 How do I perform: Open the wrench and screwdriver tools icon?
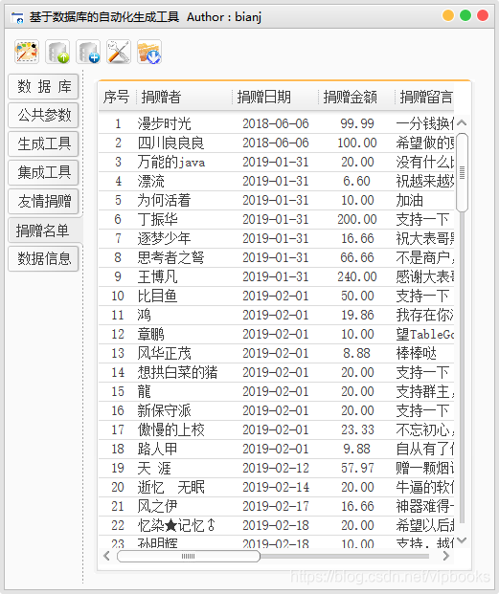(119, 52)
